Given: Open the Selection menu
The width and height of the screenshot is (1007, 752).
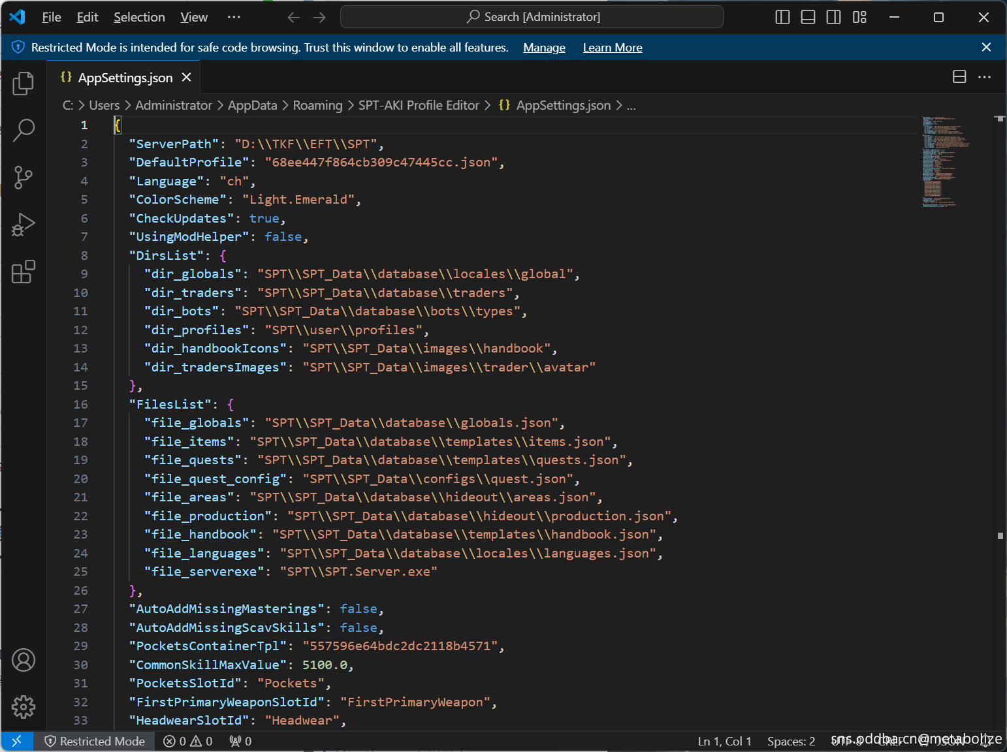Looking at the screenshot, I should (139, 18).
